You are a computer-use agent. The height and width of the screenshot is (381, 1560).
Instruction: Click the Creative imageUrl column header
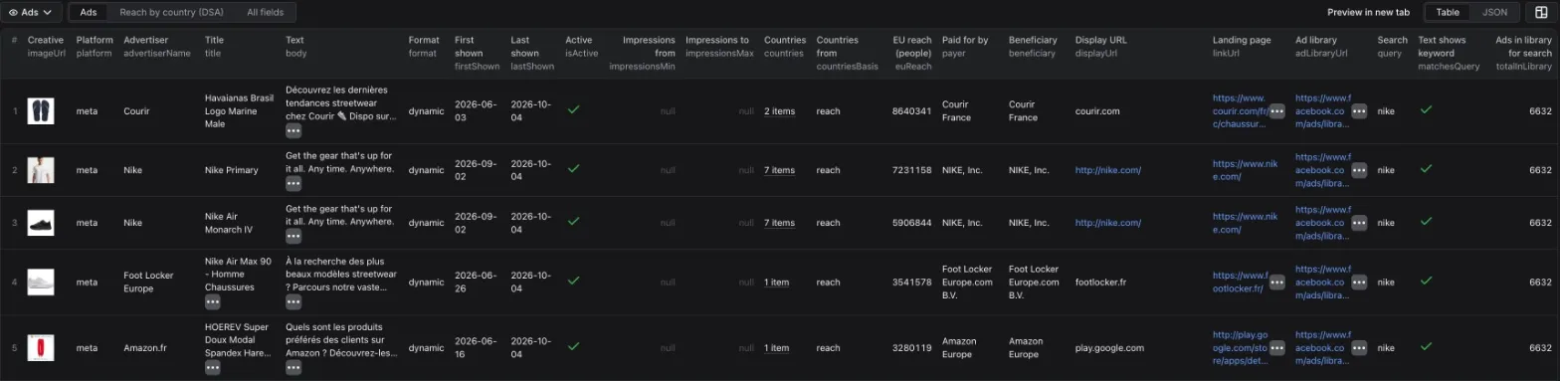(x=46, y=46)
